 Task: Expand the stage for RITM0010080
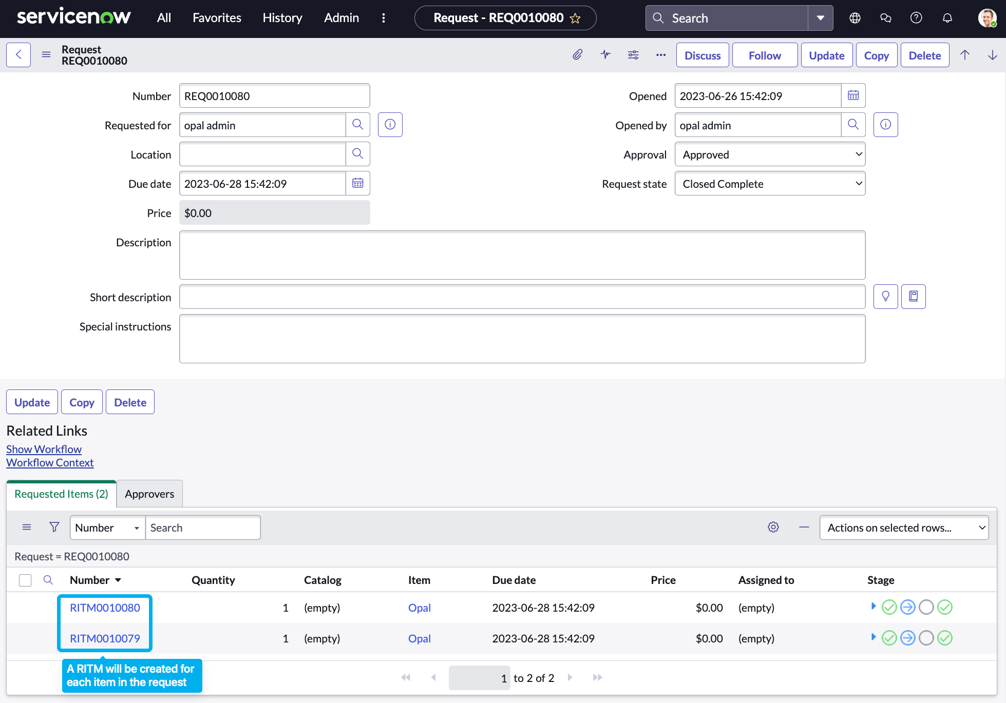click(x=873, y=606)
